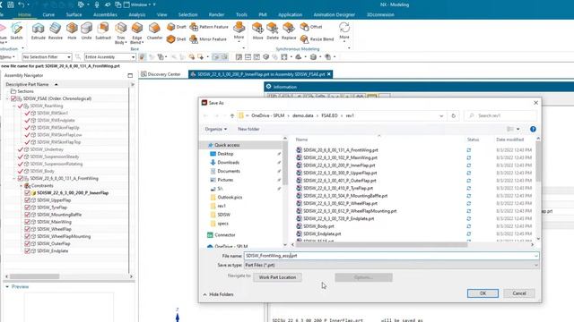Expand the File name history dropdown

(x=536, y=256)
